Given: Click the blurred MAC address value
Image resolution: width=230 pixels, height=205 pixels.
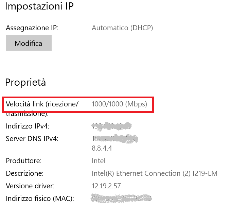Looking at the screenshot, I should [x=121, y=198].
